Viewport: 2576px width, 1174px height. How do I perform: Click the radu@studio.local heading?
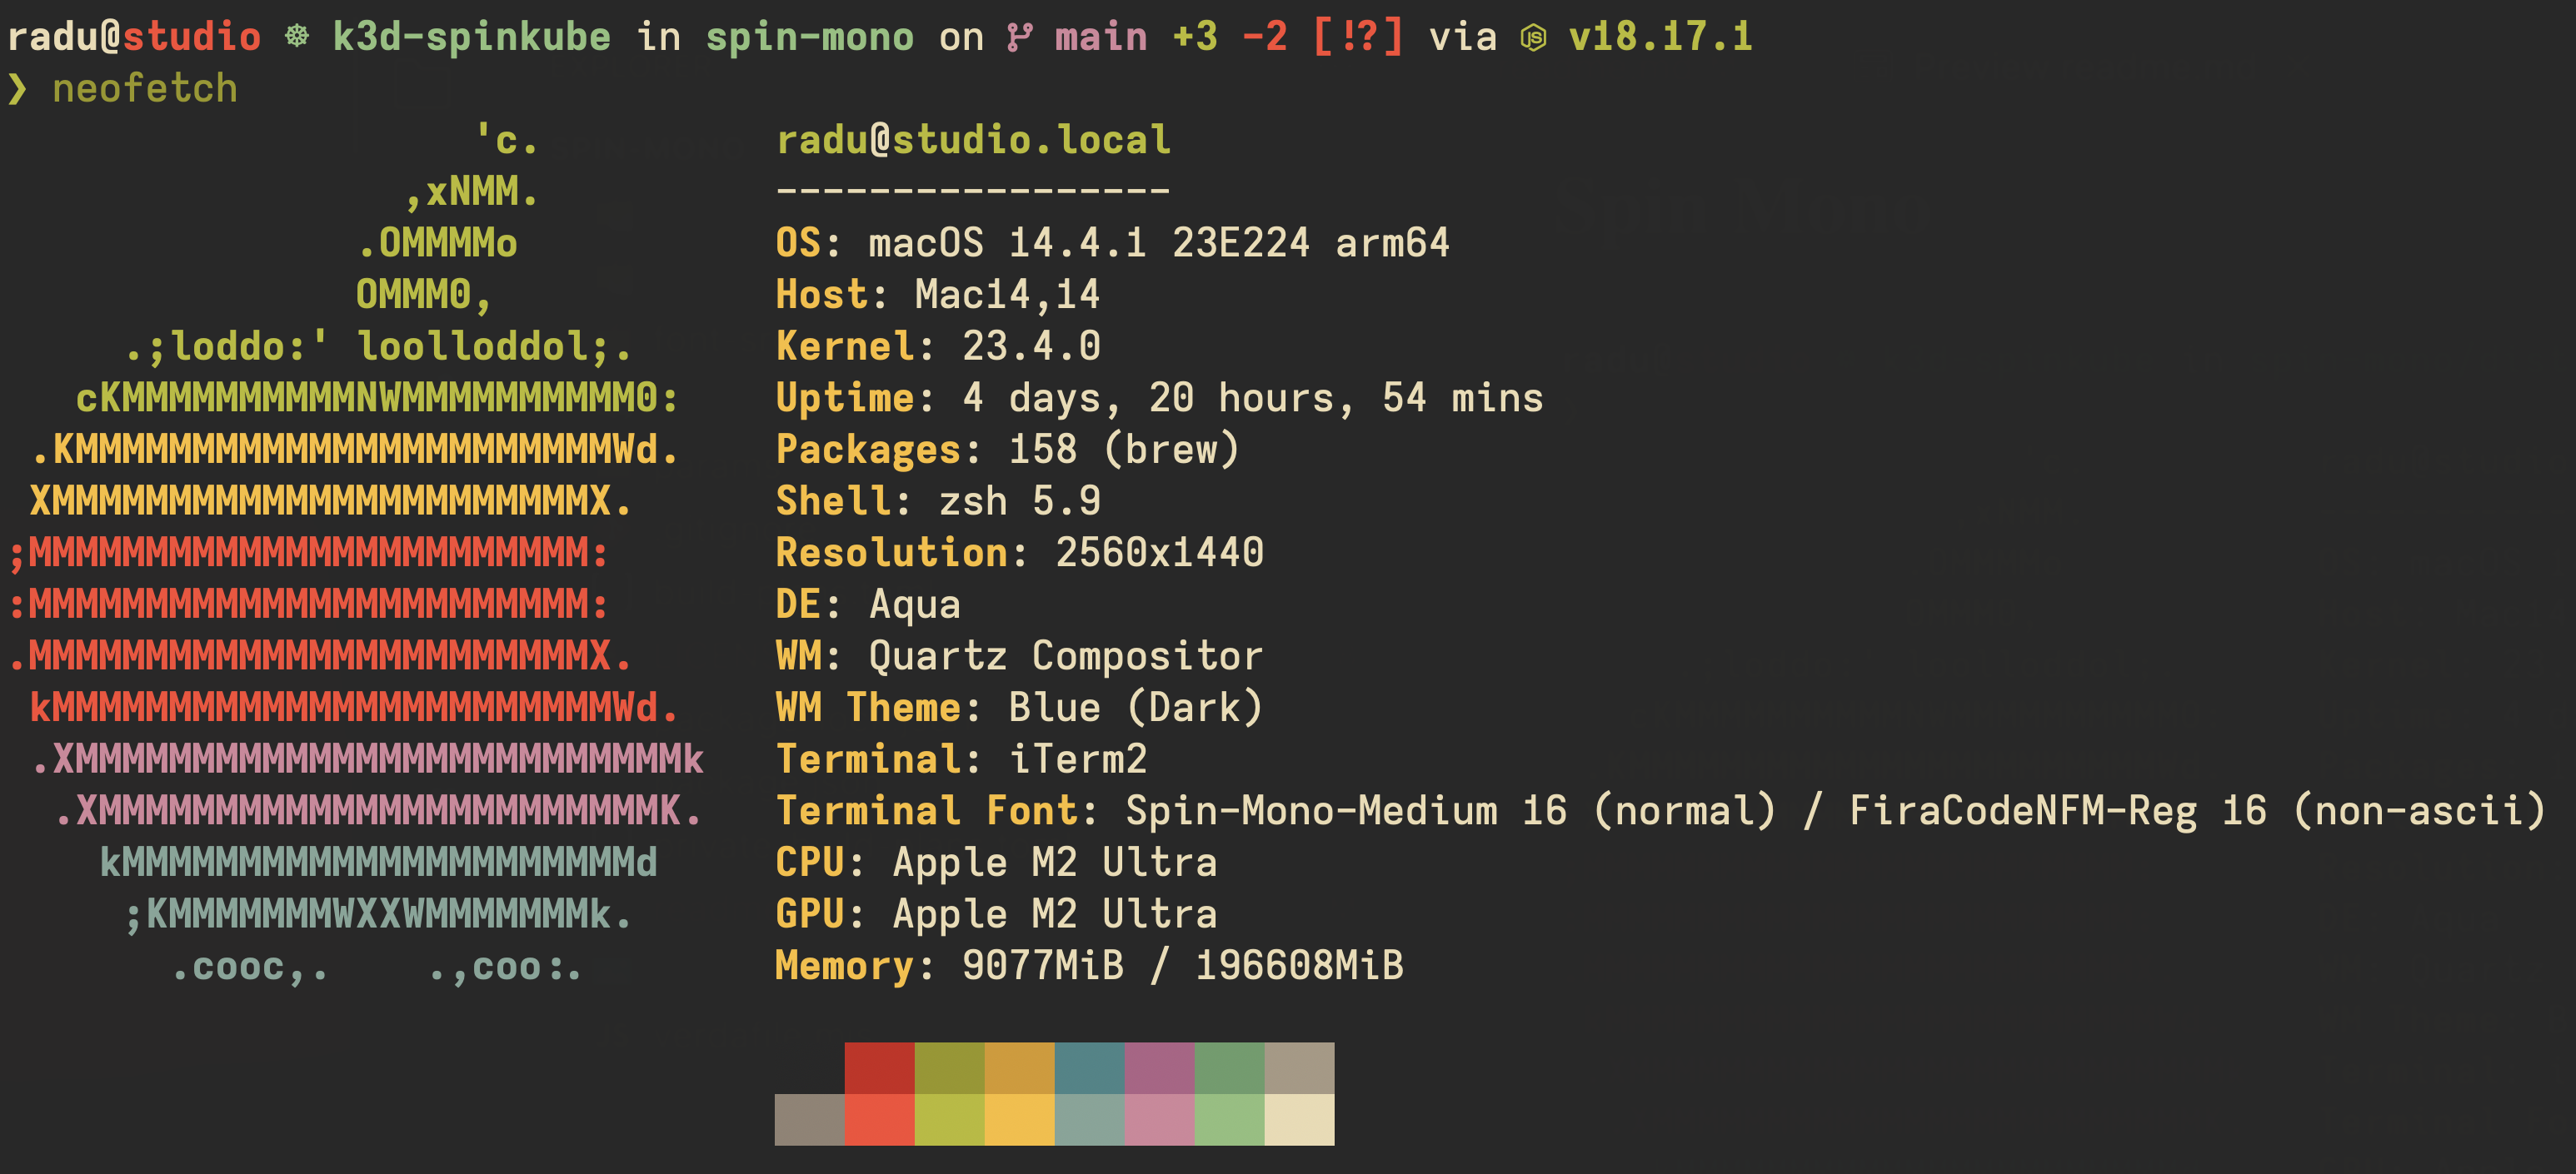973,140
